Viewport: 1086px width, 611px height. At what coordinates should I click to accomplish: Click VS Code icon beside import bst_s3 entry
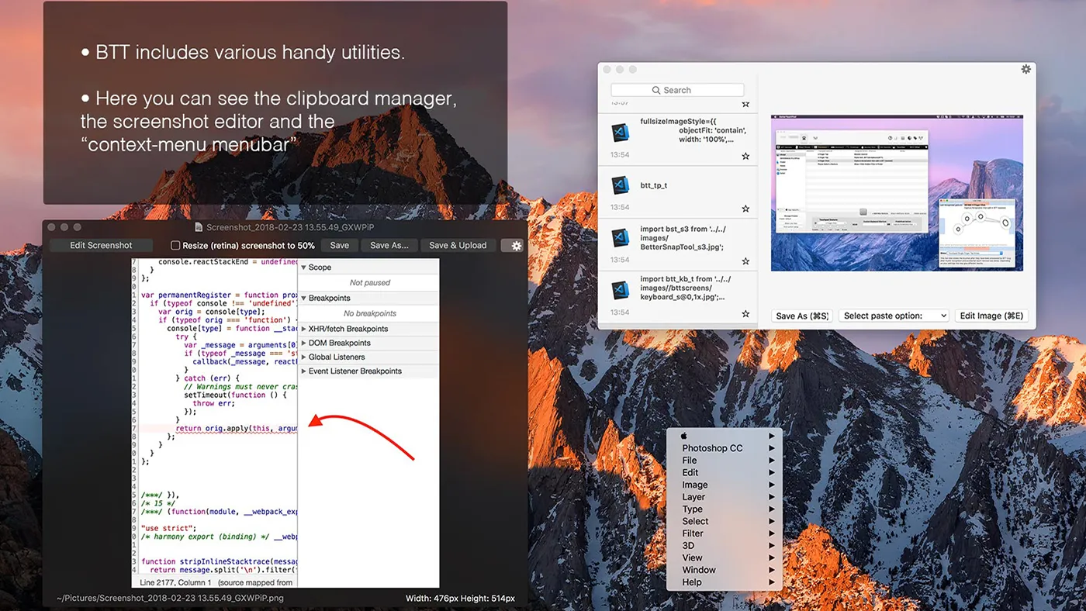tap(620, 238)
